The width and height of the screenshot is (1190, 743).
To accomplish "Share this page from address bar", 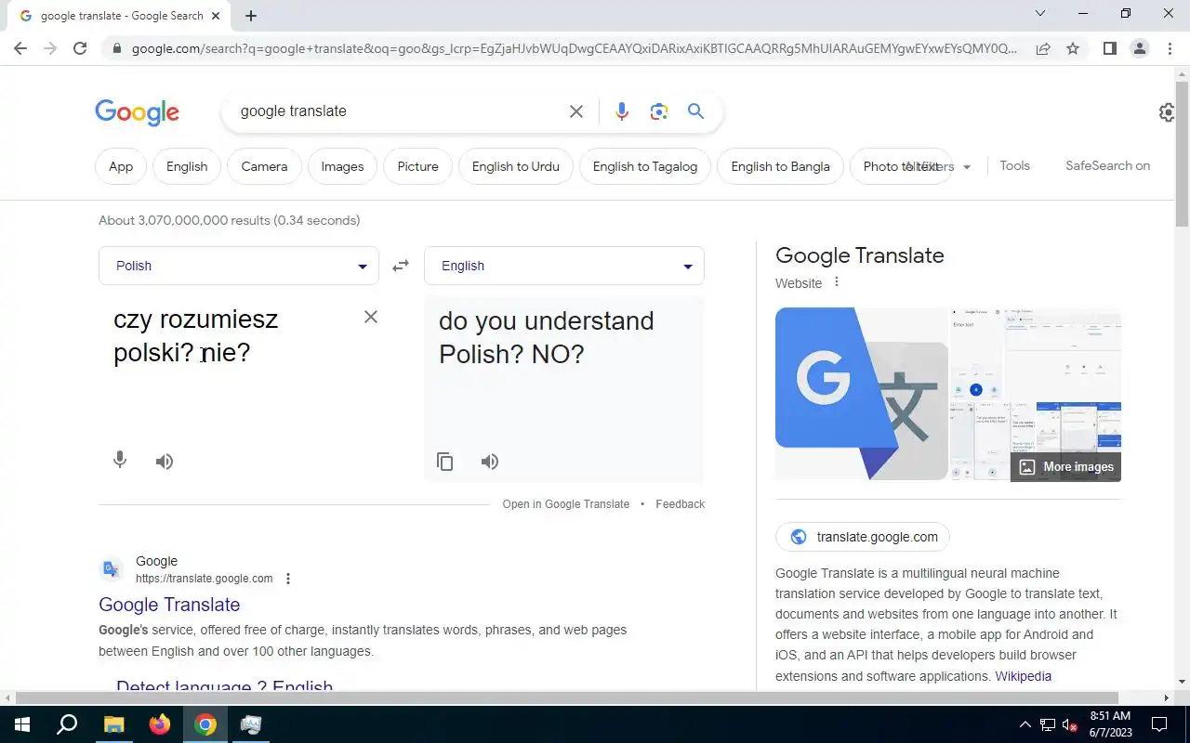I will click(x=1043, y=48).
